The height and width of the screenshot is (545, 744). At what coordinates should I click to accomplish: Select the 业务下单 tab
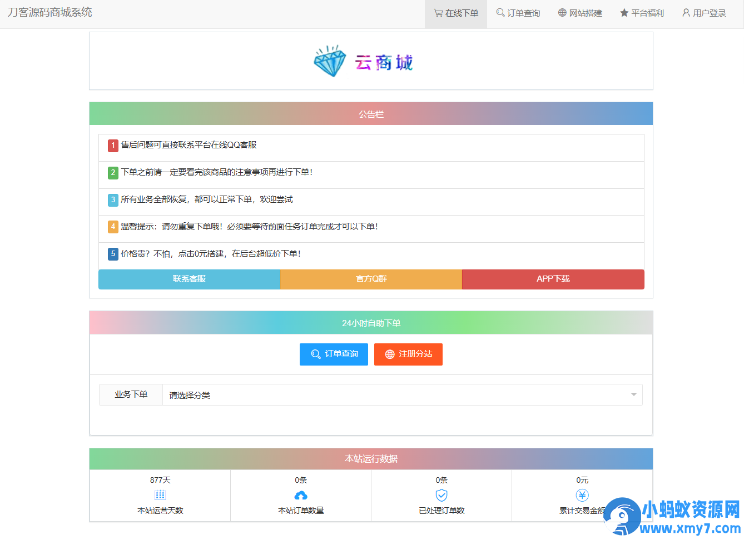[130, 394]
